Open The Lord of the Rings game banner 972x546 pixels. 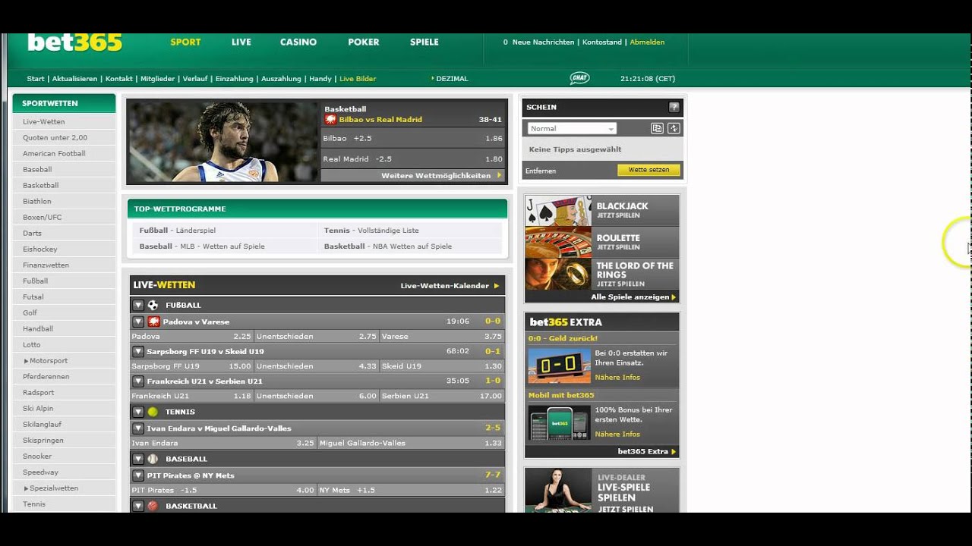tap(602, 274)
